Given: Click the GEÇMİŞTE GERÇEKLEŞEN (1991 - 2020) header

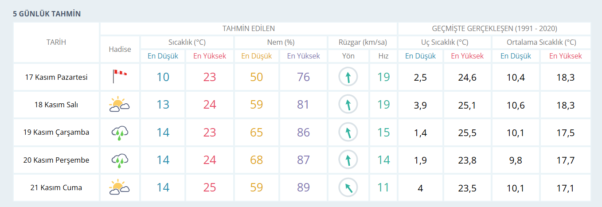Looking at the screenshot, I should coord(494,28).
